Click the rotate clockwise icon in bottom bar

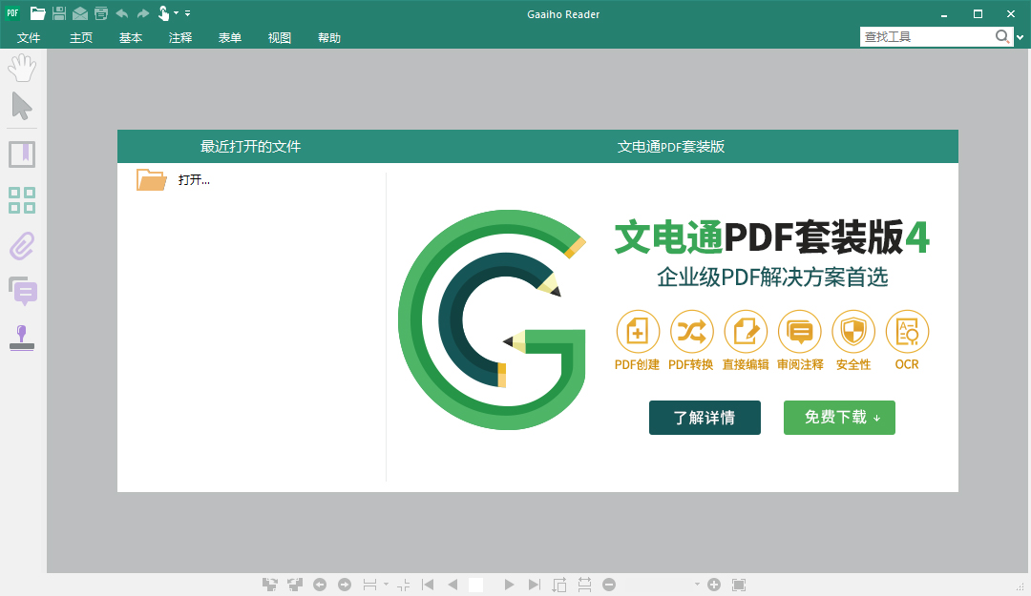point(269,585)
